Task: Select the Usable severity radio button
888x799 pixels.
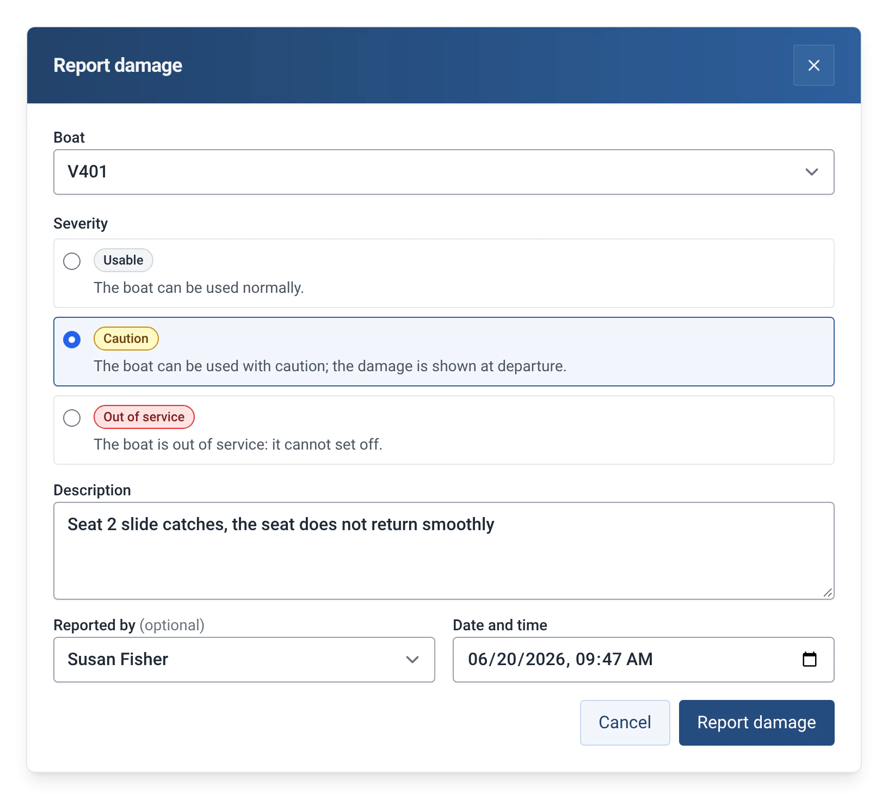Action: click(72, 261)
